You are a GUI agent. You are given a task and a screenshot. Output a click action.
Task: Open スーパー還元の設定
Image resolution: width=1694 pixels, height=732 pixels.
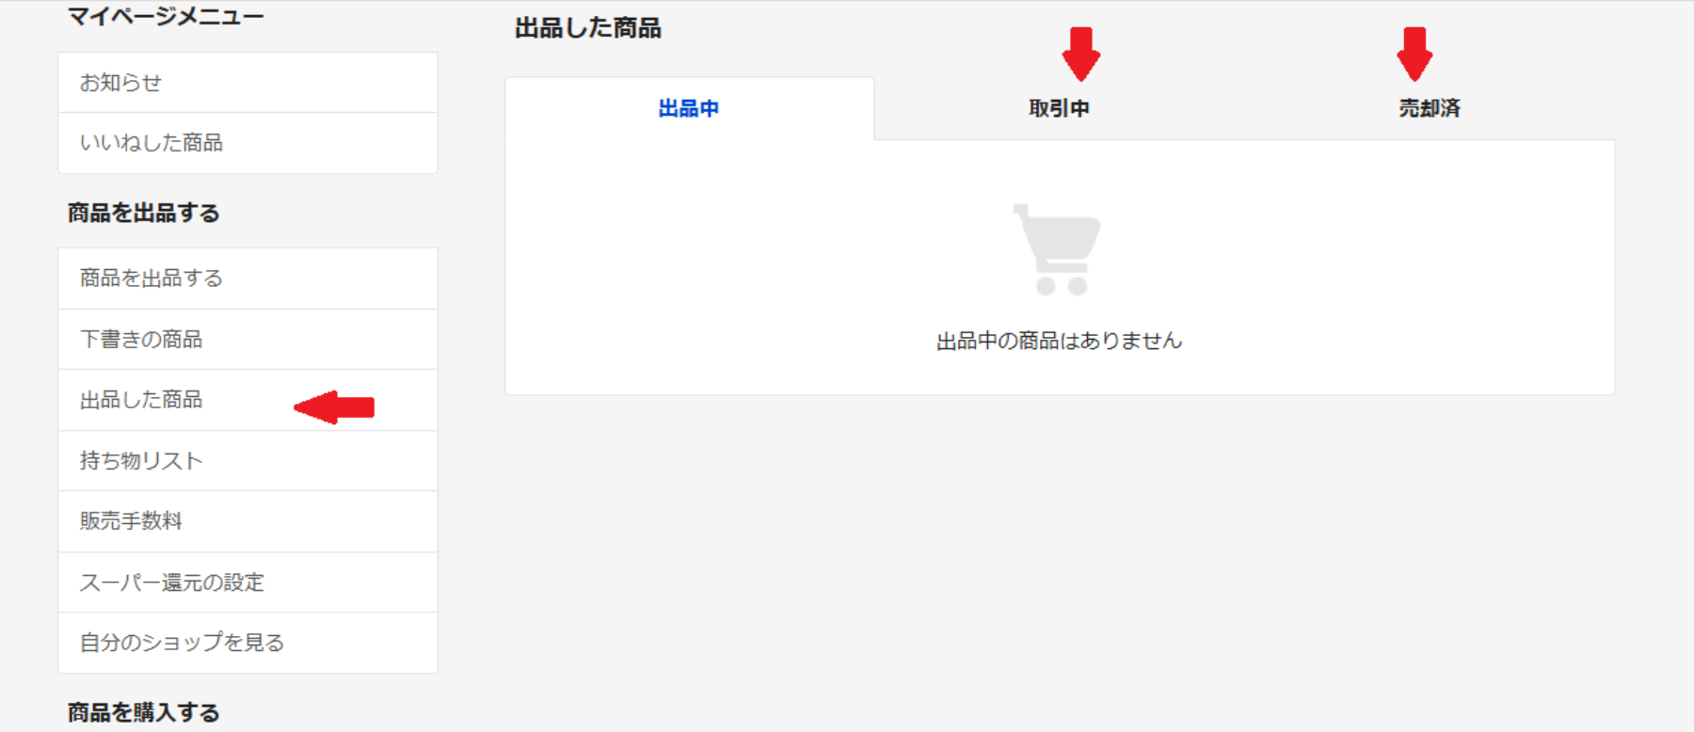tap(248, 582)
